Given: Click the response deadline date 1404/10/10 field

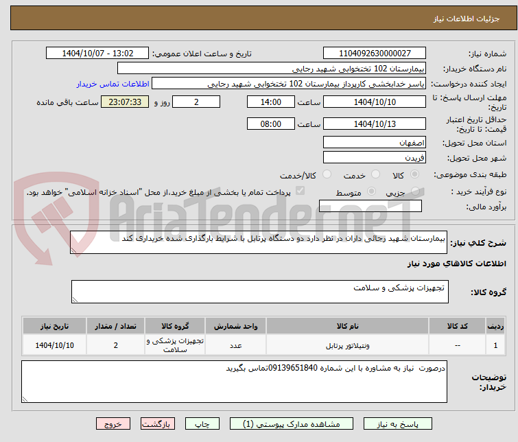Looking at the screenshot, I should tap(375, 102).
